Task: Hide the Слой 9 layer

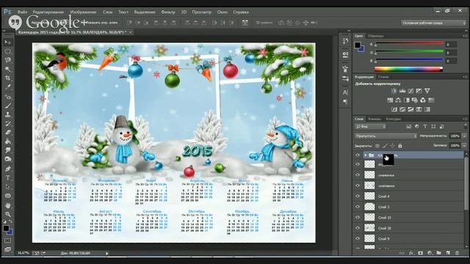Action: pos(358,238)
